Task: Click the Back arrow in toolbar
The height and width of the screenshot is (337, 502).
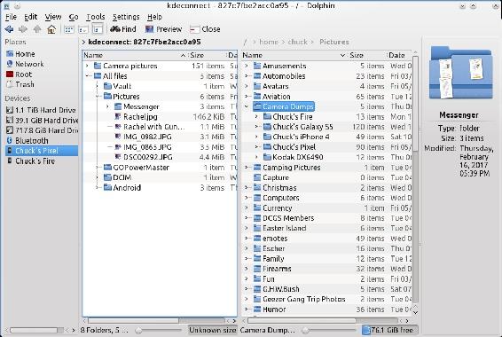Action: 9,29
